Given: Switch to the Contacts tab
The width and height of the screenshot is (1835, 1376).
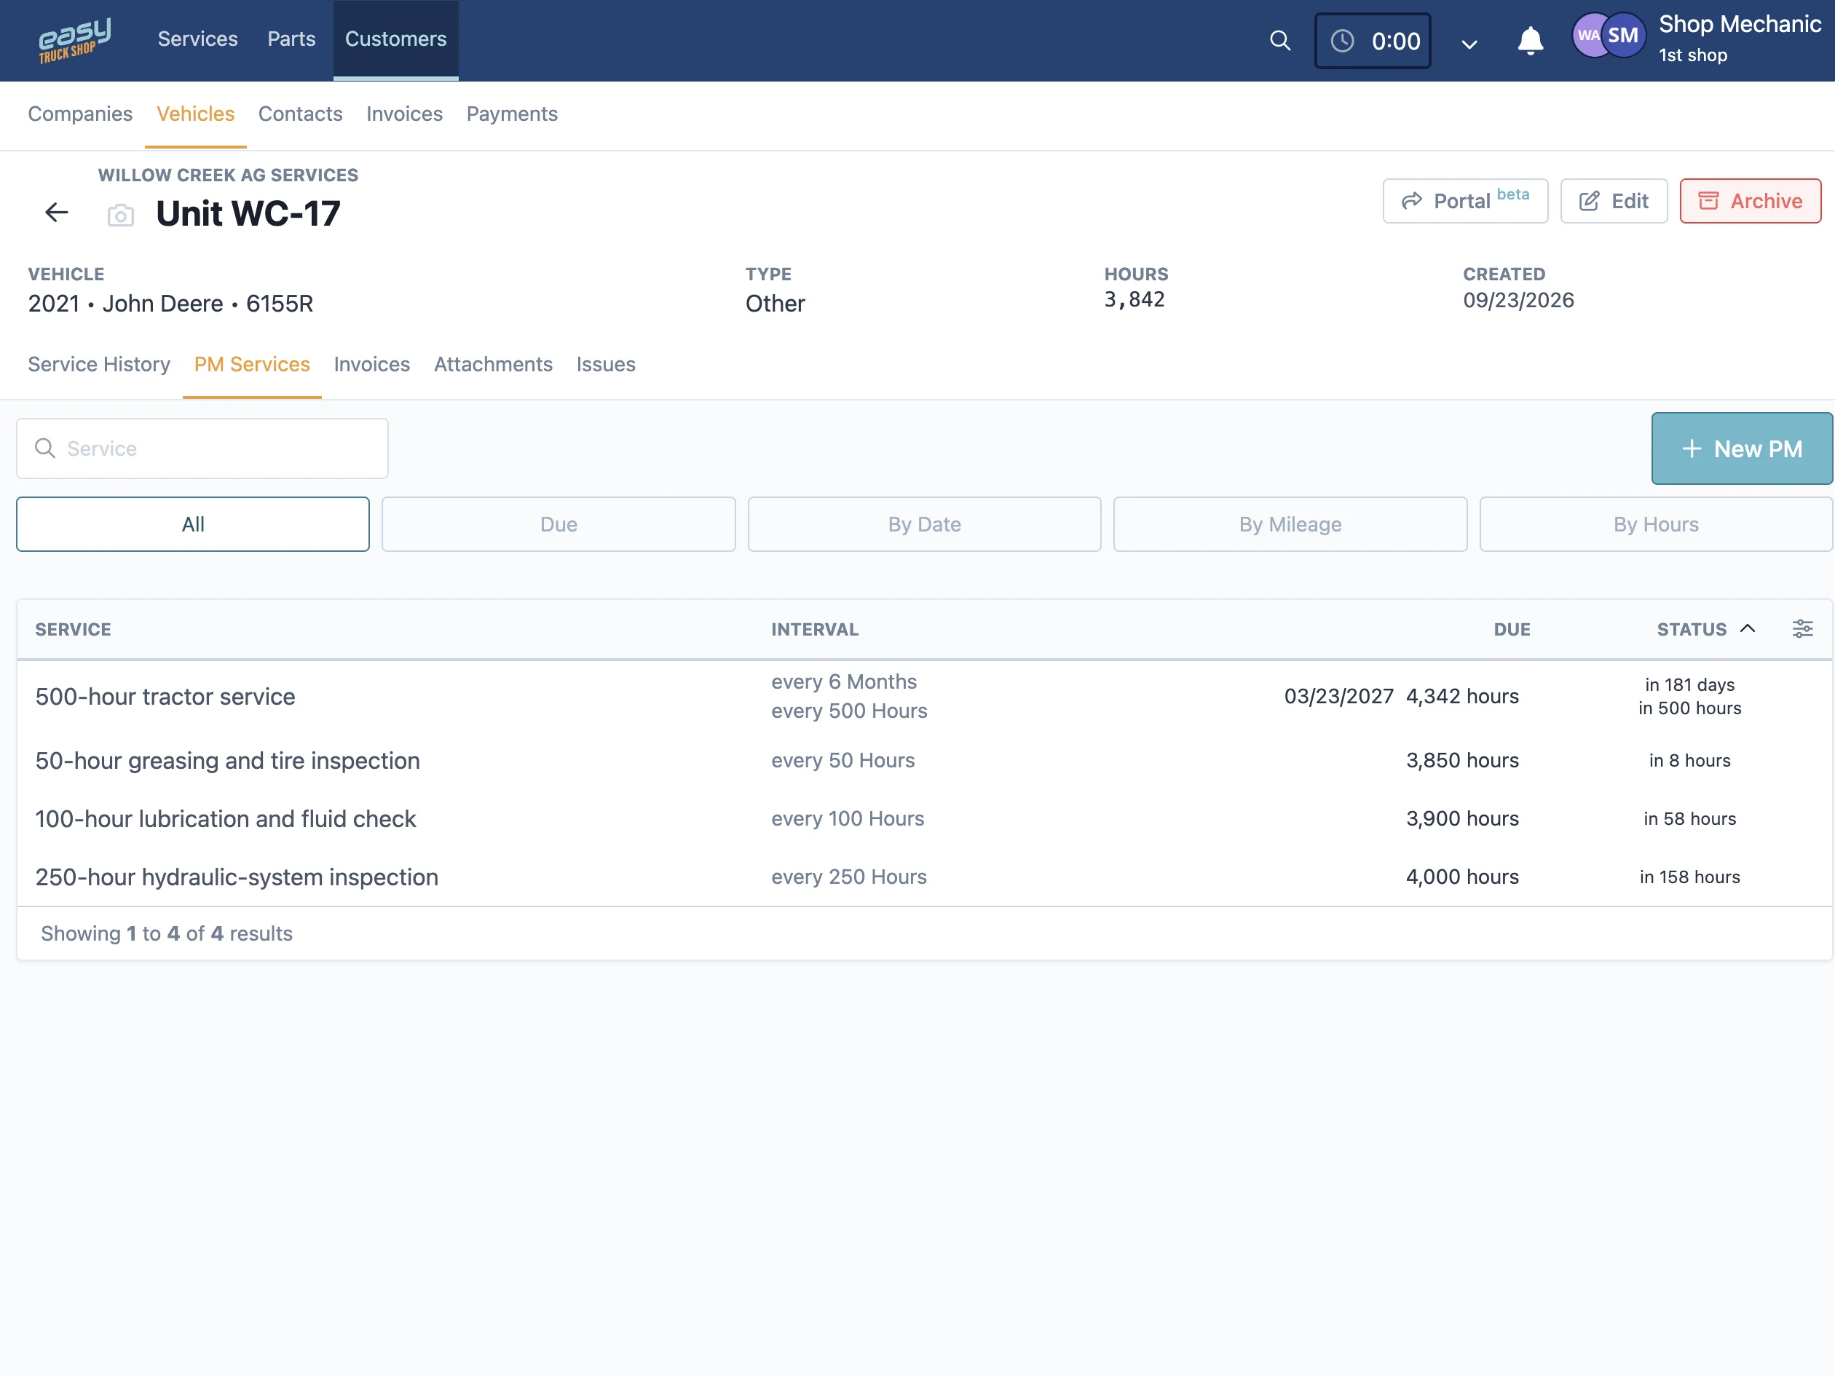Looking at the screenshot, I should pyautogui.click(x=300, y=114).
